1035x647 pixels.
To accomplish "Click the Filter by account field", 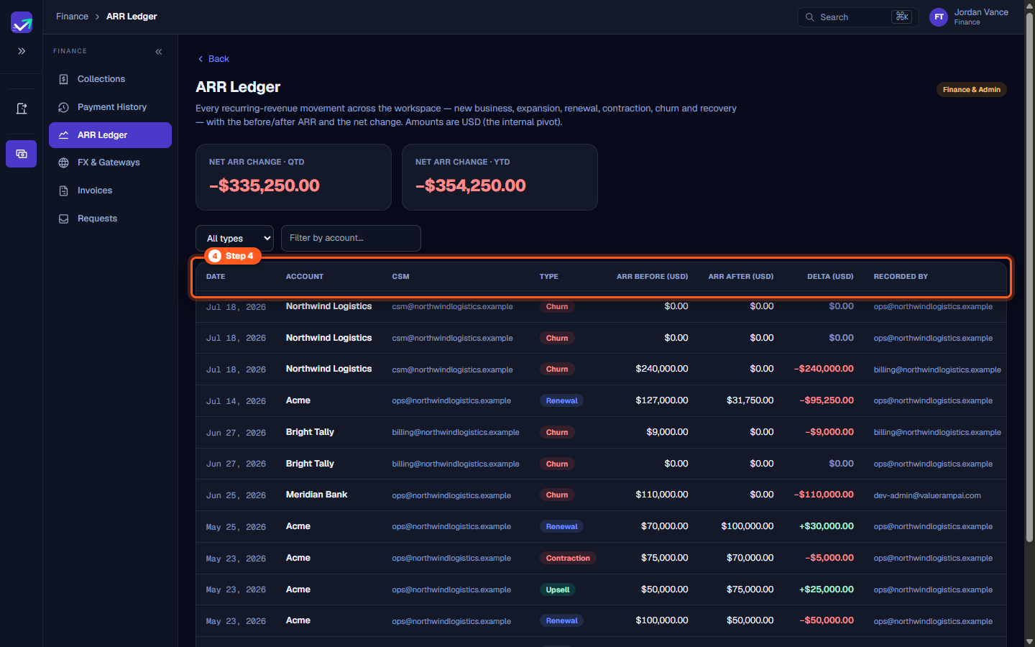I will tap(351, 238).
